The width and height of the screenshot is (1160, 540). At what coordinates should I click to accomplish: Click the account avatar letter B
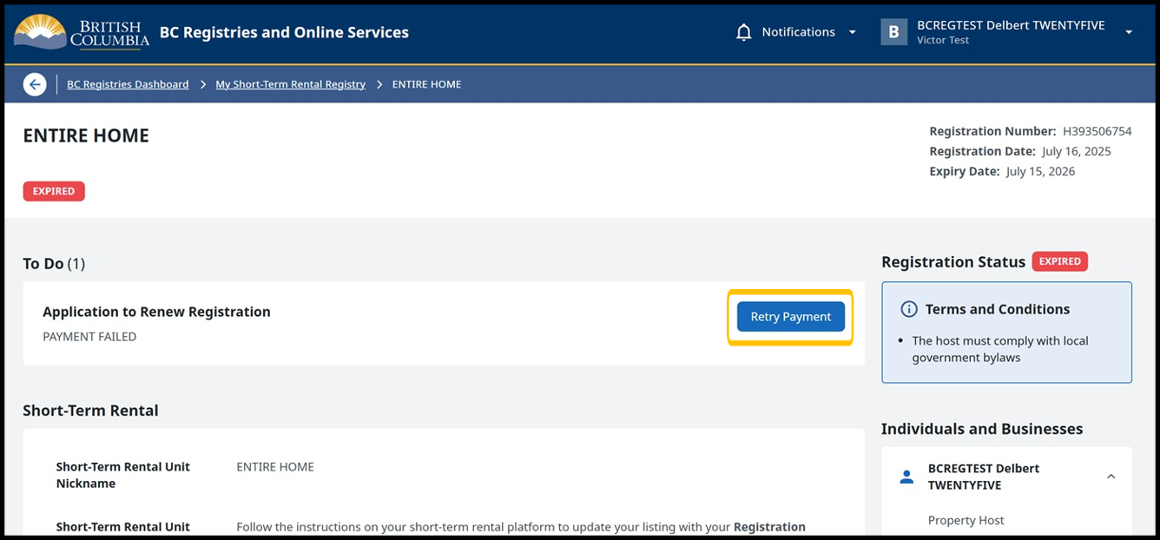(x=893, y=32)
